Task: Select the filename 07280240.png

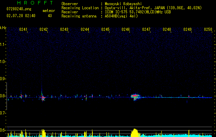Action: [x=19, y=9]
